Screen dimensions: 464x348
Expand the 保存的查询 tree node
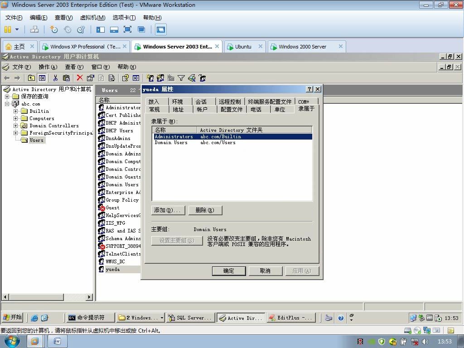7,97
